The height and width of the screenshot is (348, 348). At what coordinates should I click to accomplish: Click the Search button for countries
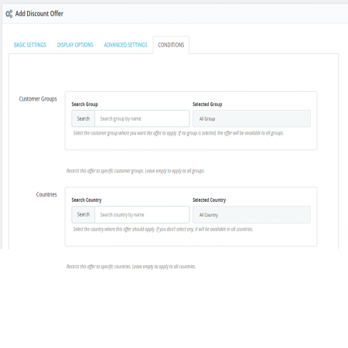click(x=84, y=214)
